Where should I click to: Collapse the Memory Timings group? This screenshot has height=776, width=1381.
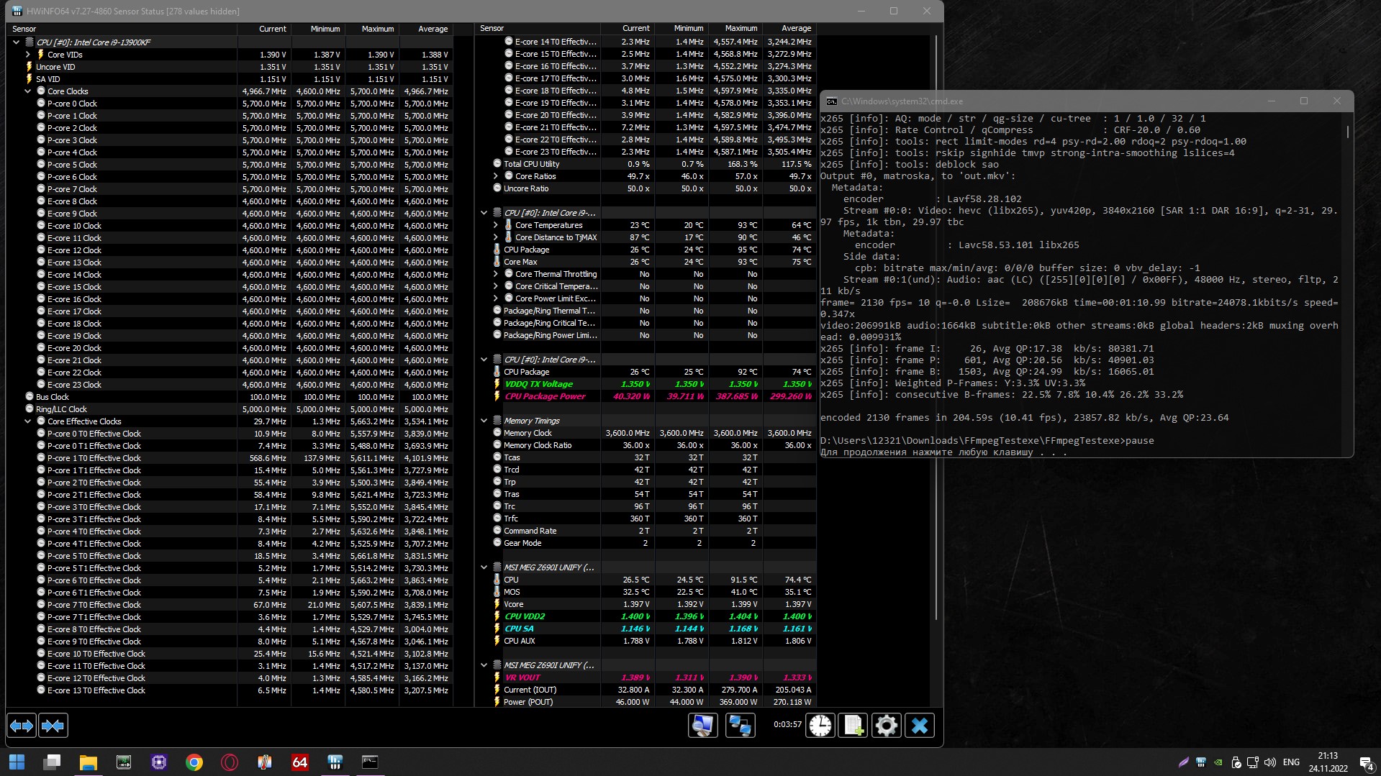click(484, 421)
